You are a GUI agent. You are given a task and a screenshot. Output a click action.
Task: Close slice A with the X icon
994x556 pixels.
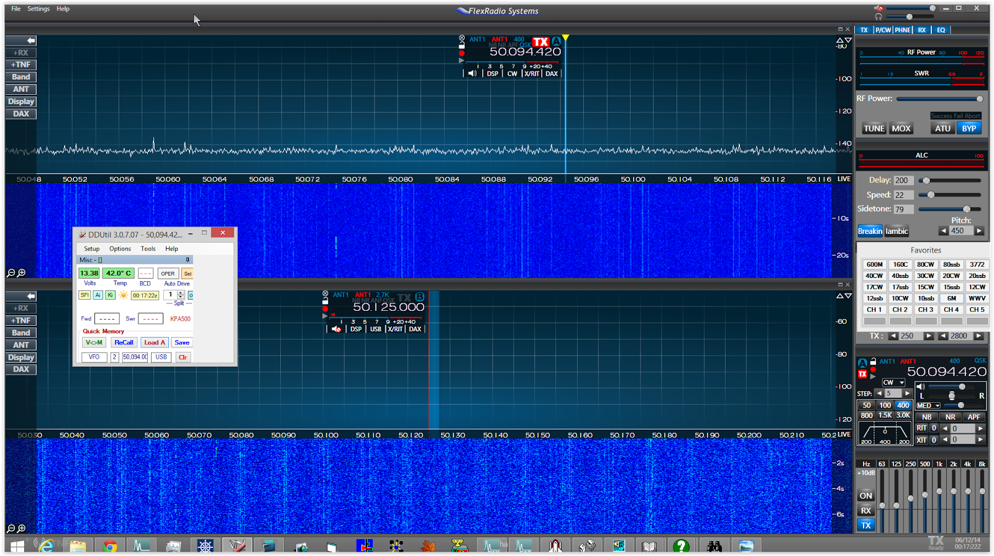pyautogui.click(x=462, y=38)
